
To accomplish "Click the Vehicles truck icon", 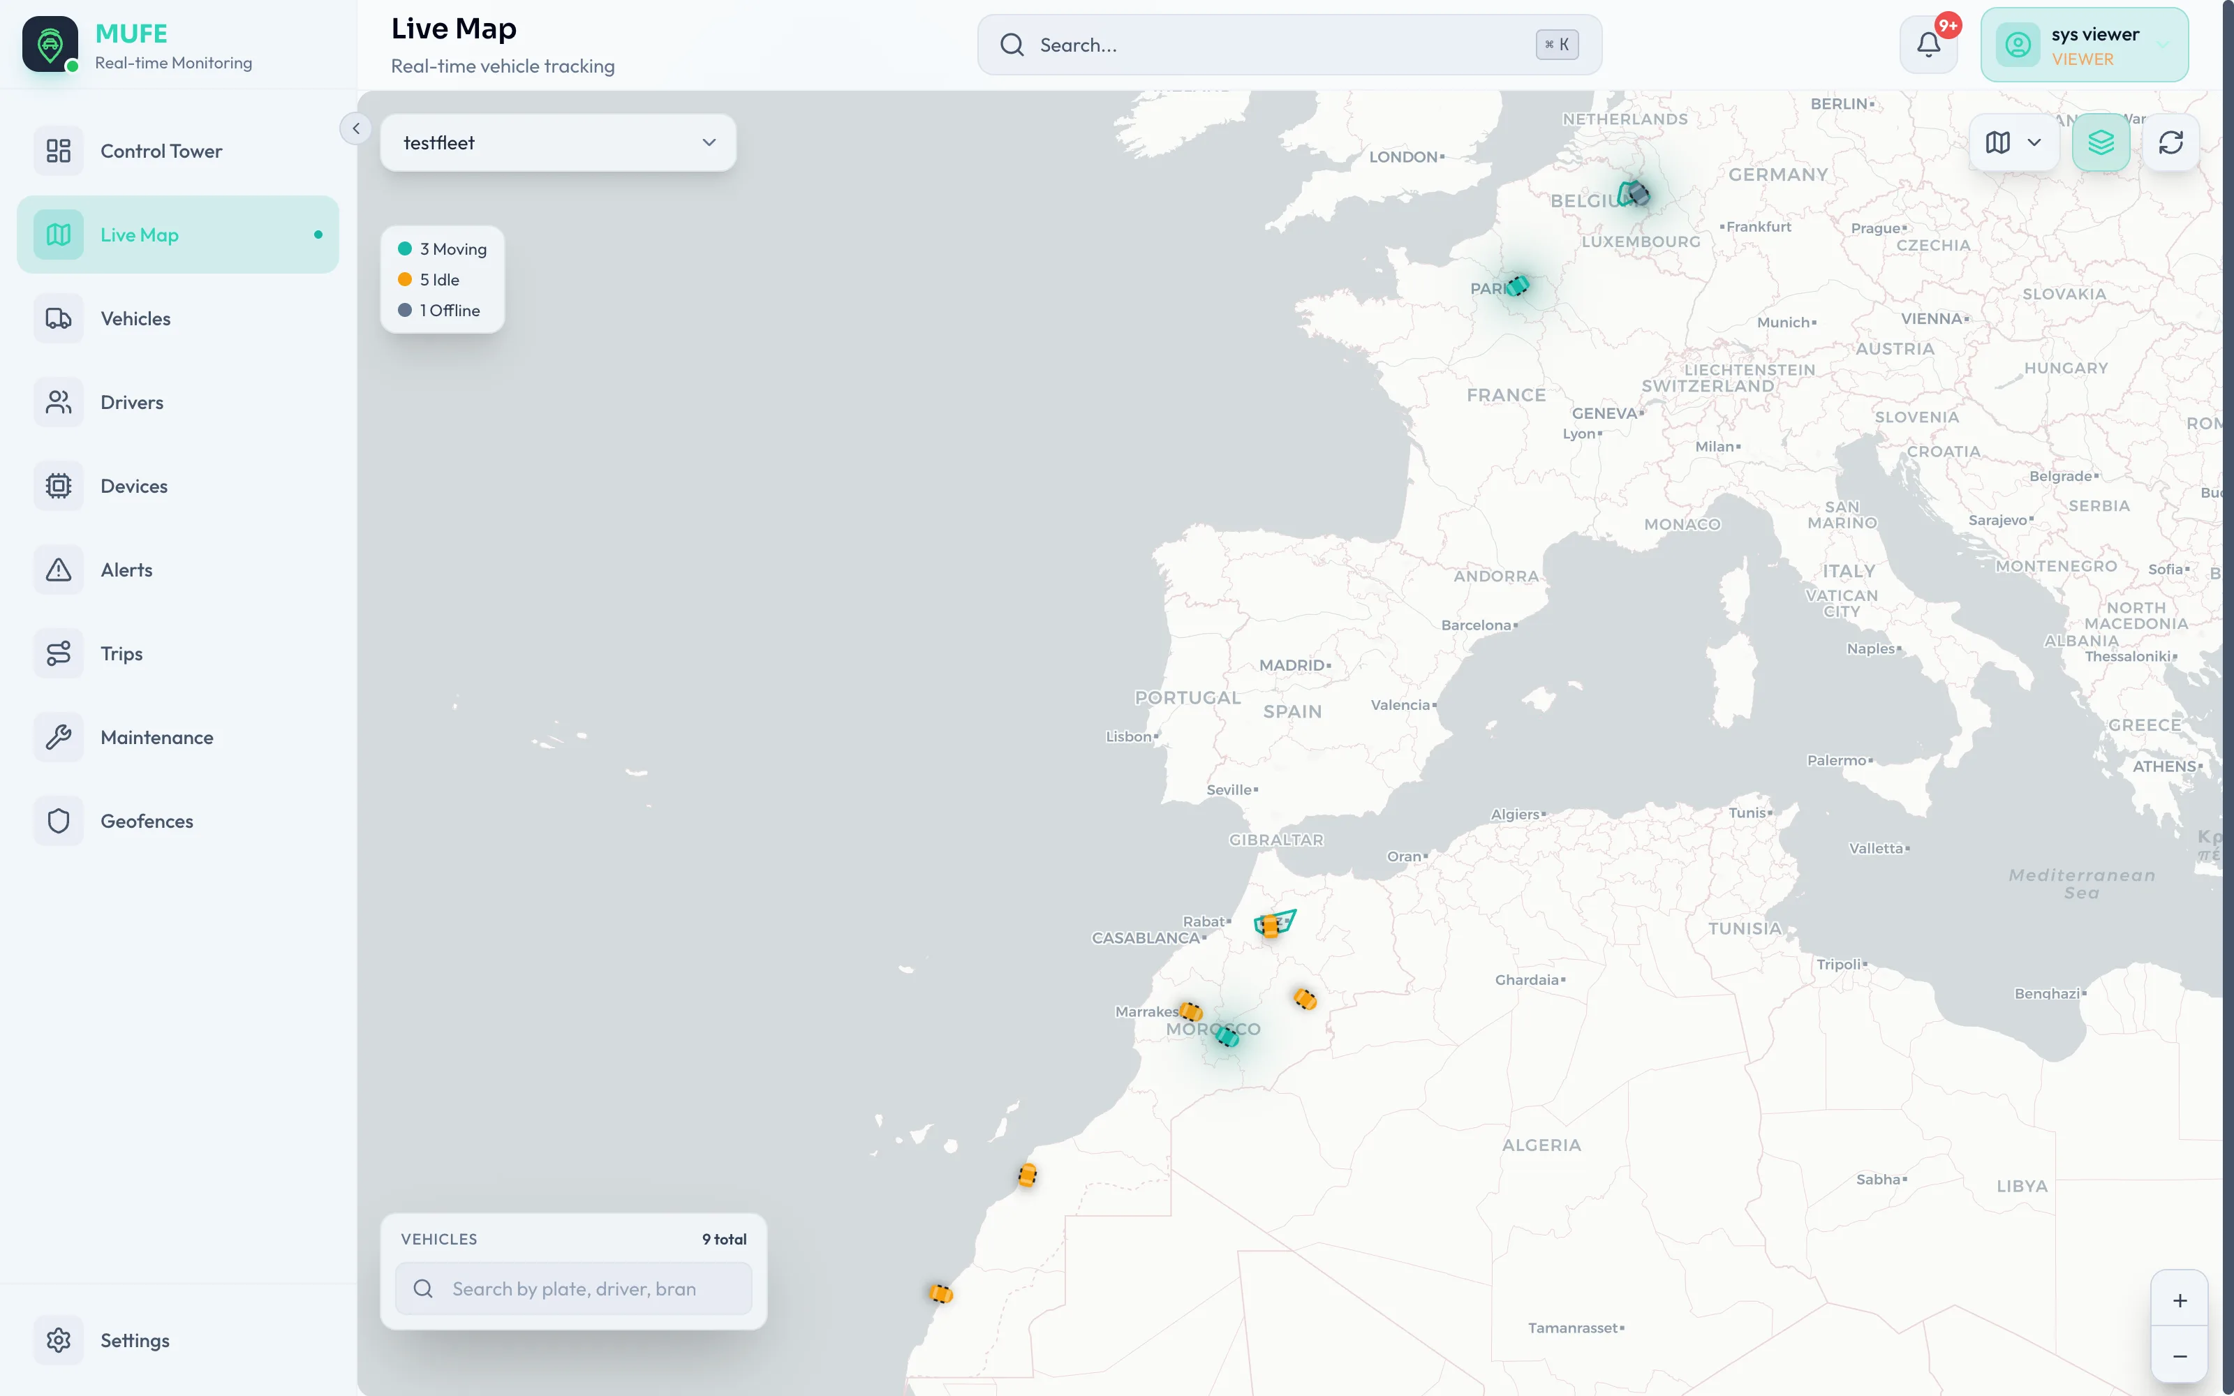I will tap(58, 318).
